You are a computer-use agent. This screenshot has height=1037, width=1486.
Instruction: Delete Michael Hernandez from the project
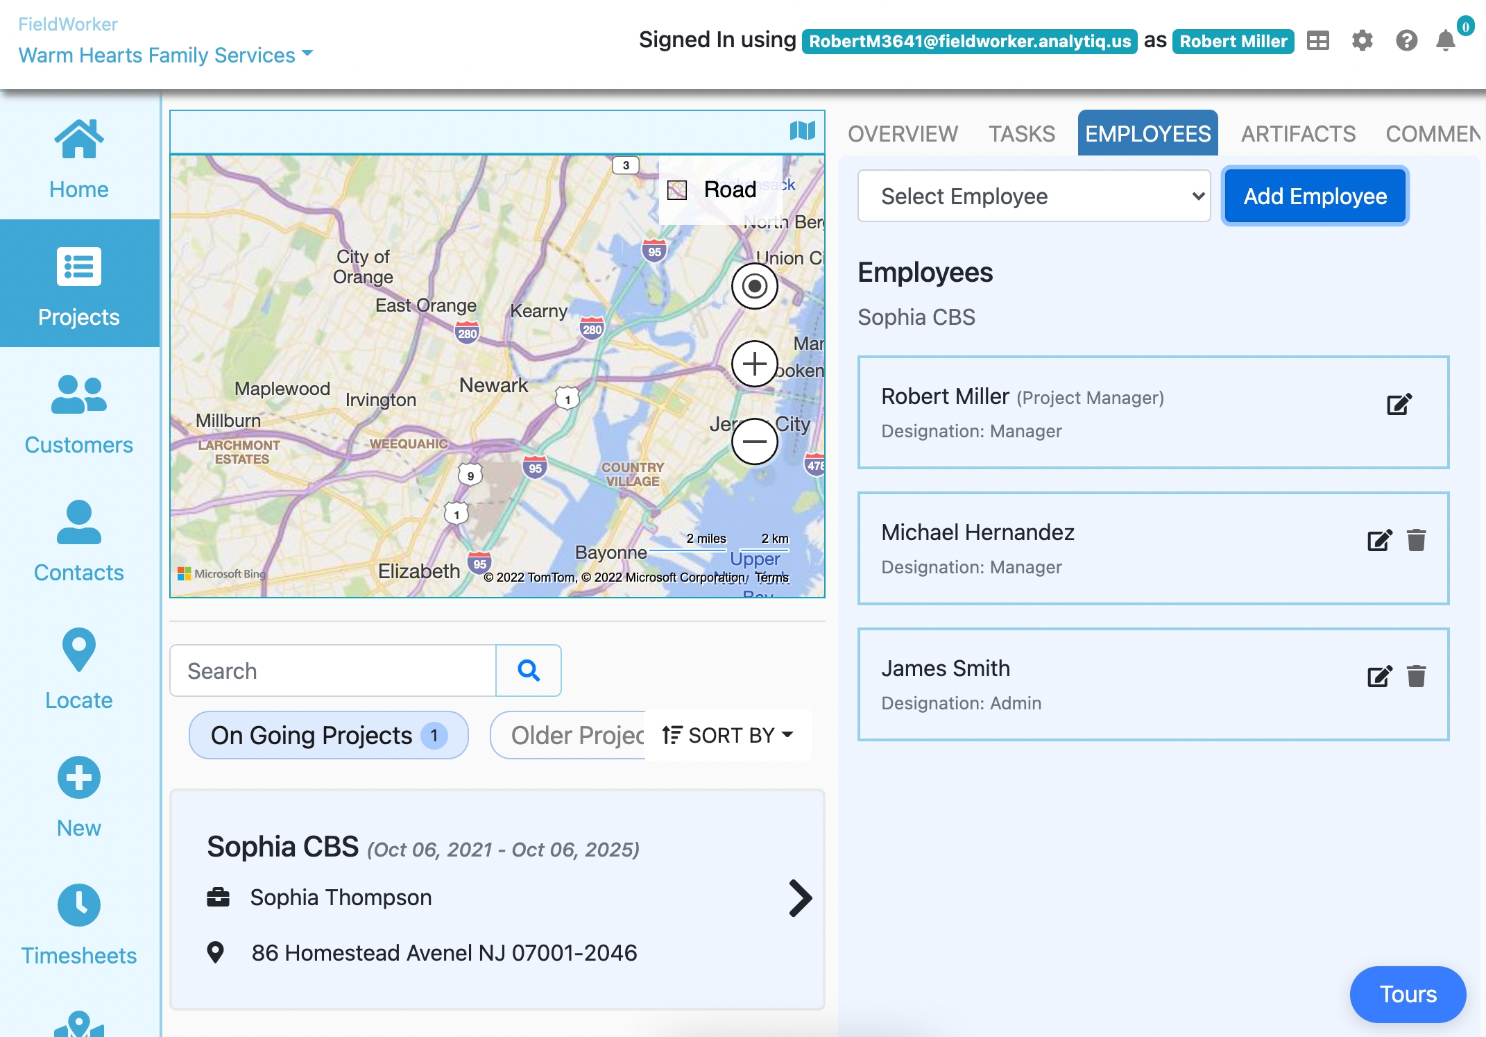point(1416,540)
